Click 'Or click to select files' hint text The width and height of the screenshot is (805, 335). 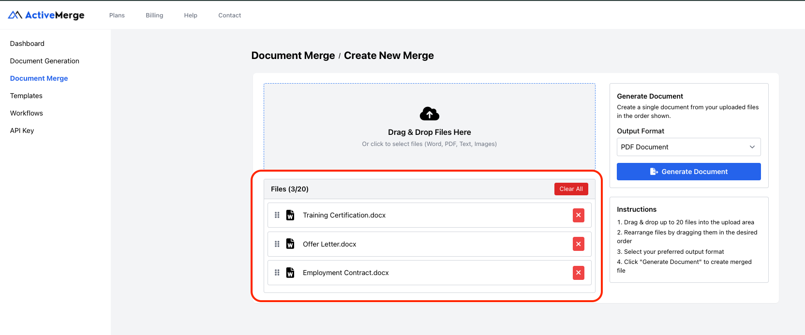[x=430, y=144]
